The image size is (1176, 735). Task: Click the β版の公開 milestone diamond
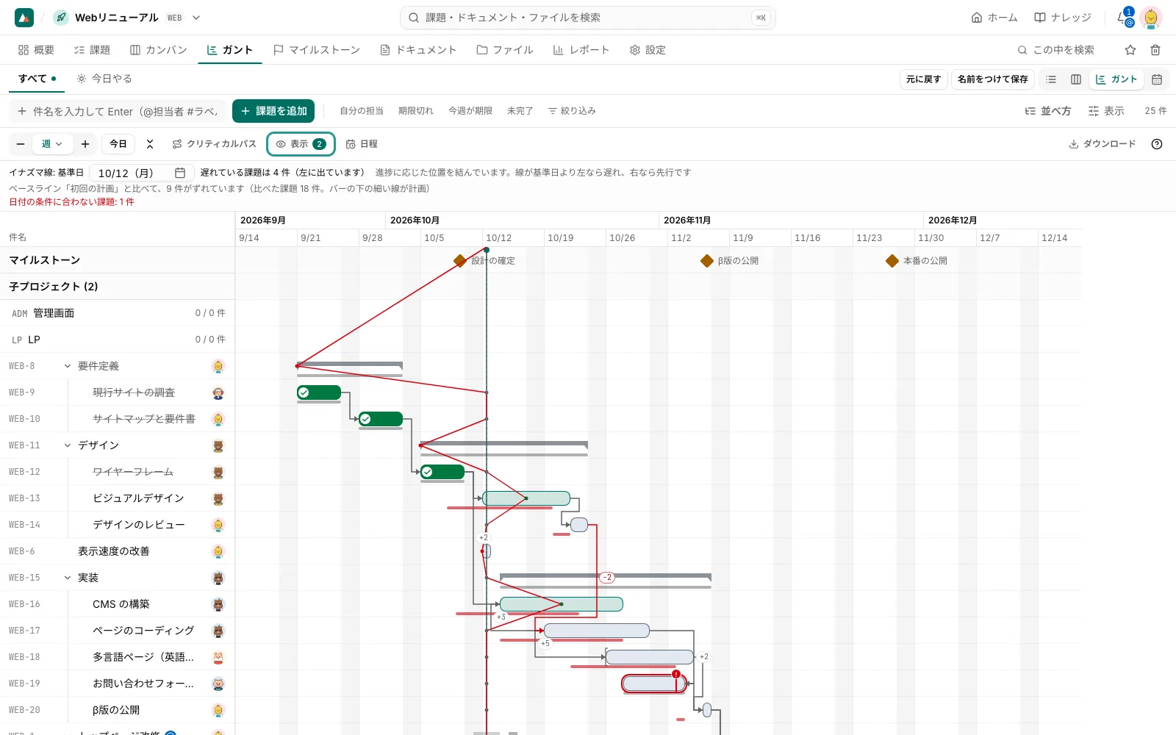tap(707, 261)
